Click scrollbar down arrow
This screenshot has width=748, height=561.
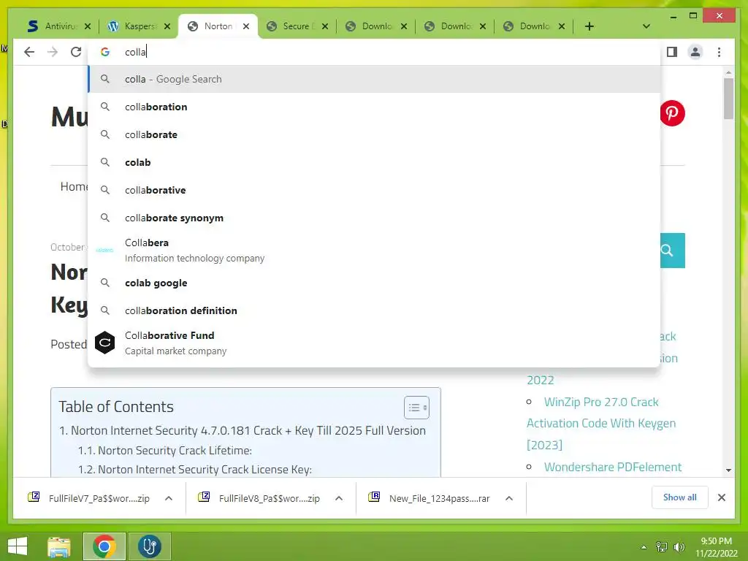(x=728, y=470)
